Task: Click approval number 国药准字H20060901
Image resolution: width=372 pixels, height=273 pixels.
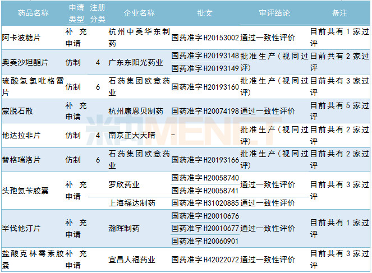Action: click(x=205, y=241)
